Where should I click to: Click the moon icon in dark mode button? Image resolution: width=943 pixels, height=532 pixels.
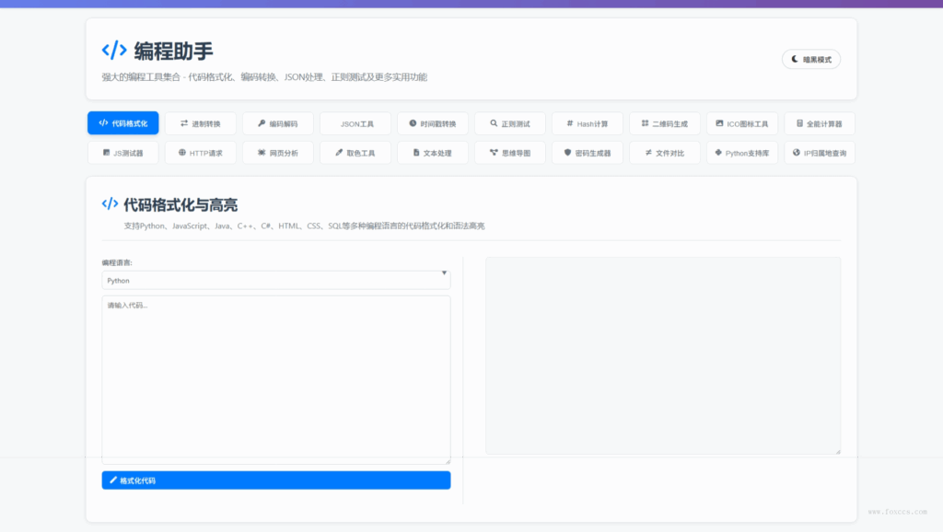pos(795,59)
